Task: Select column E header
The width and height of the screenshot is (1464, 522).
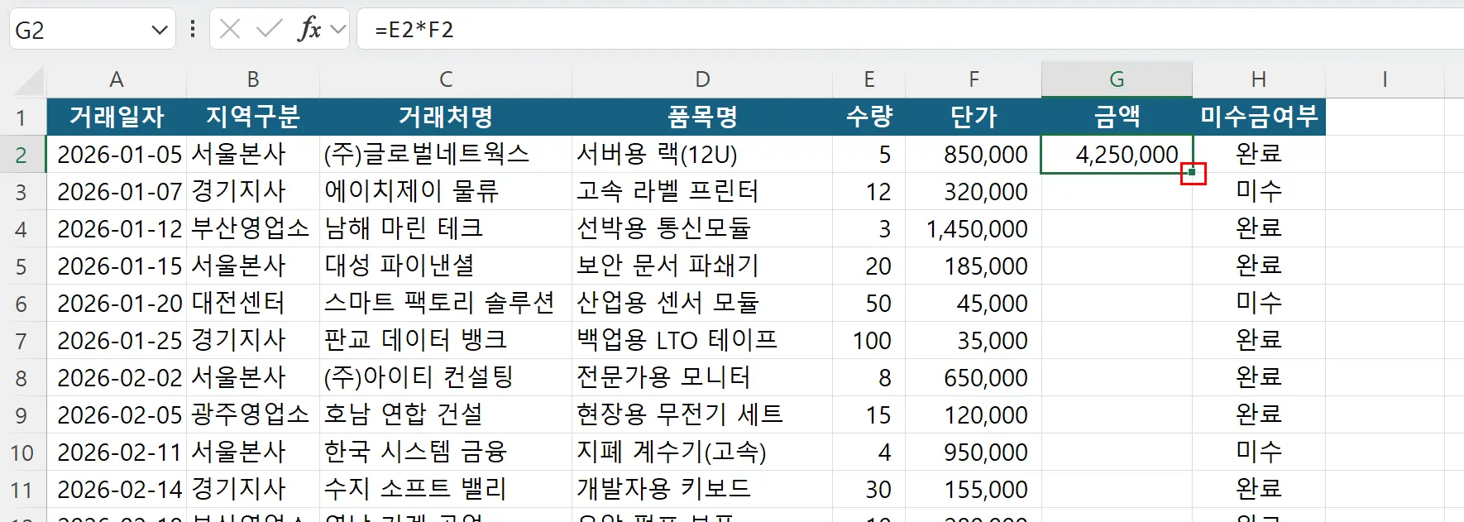Action: (x=869, y=79)
